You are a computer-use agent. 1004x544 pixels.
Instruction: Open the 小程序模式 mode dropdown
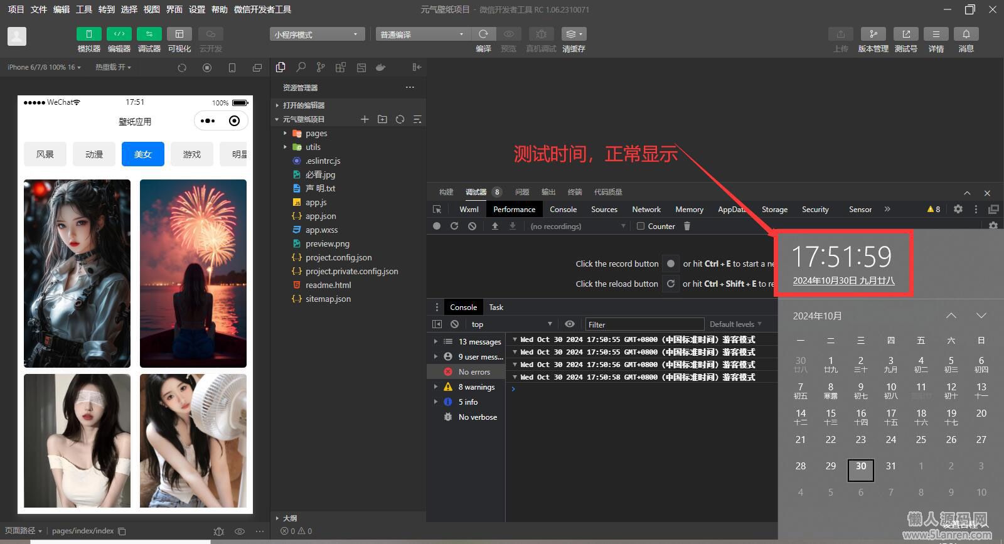coord(317,35)
